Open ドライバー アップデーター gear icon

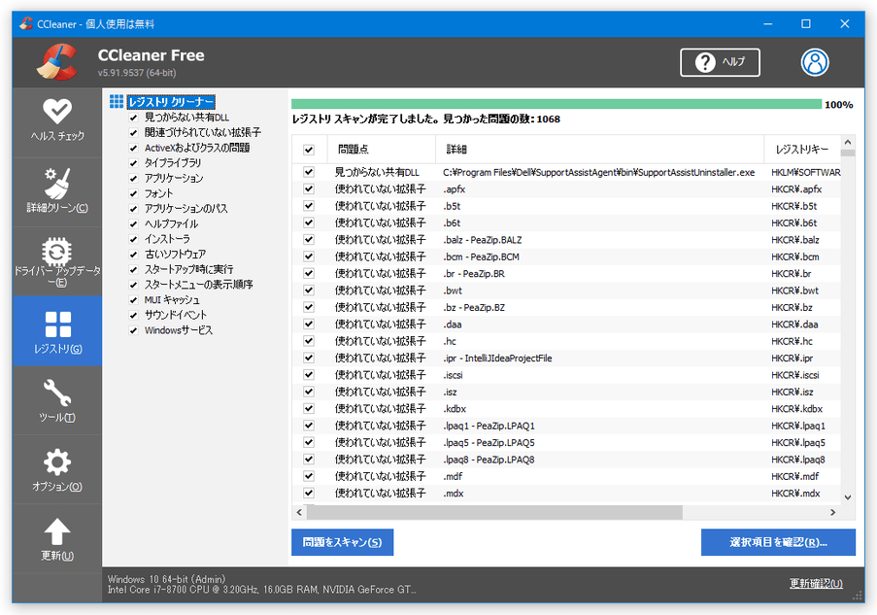[57, 252]
